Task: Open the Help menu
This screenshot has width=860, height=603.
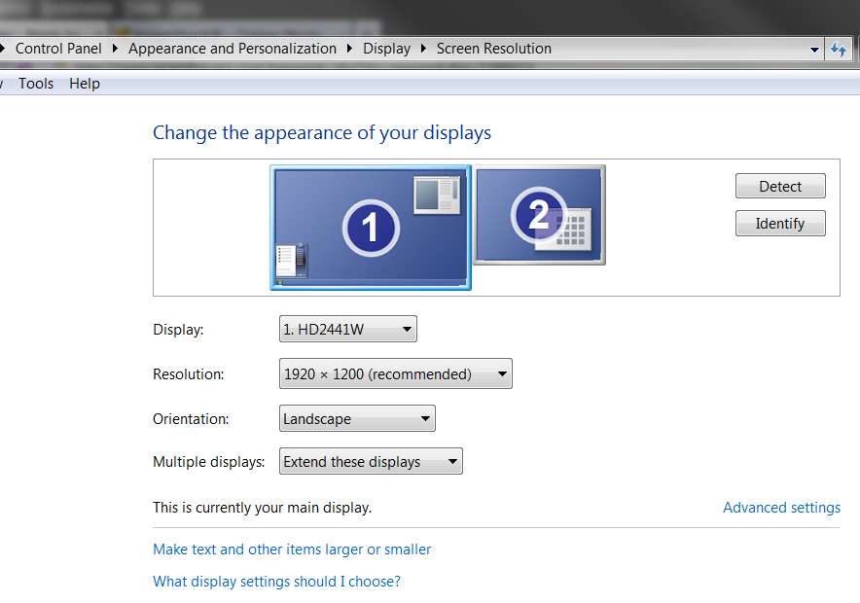Action: point(85,84)
